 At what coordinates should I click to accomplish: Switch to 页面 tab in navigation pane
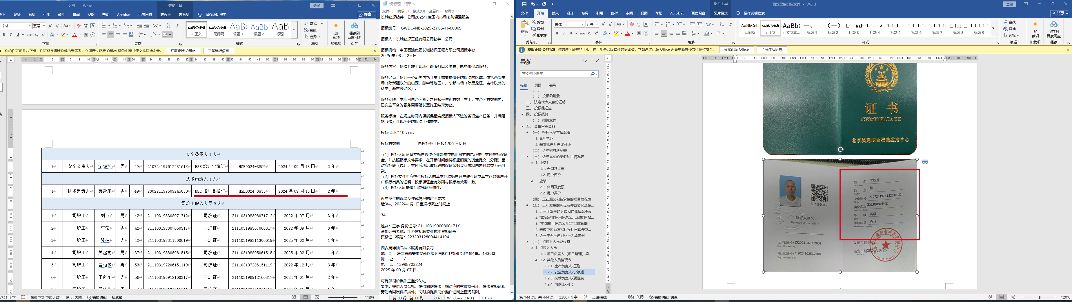538,85
